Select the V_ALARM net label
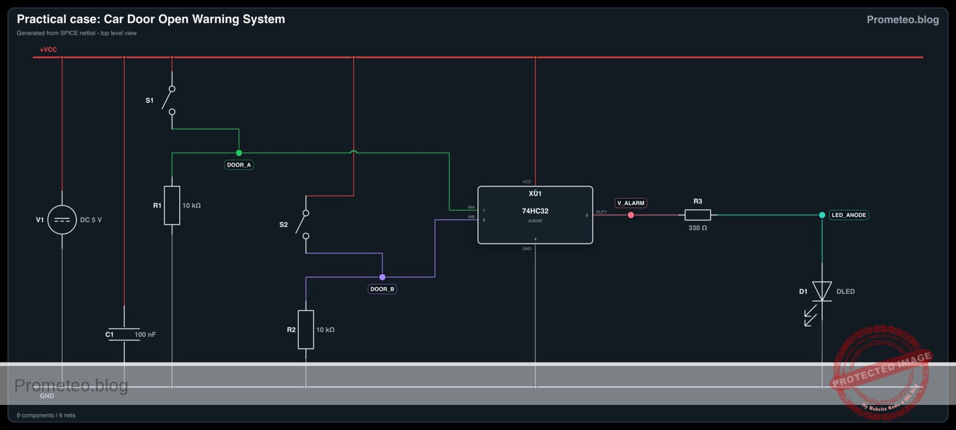 [631, 203]
